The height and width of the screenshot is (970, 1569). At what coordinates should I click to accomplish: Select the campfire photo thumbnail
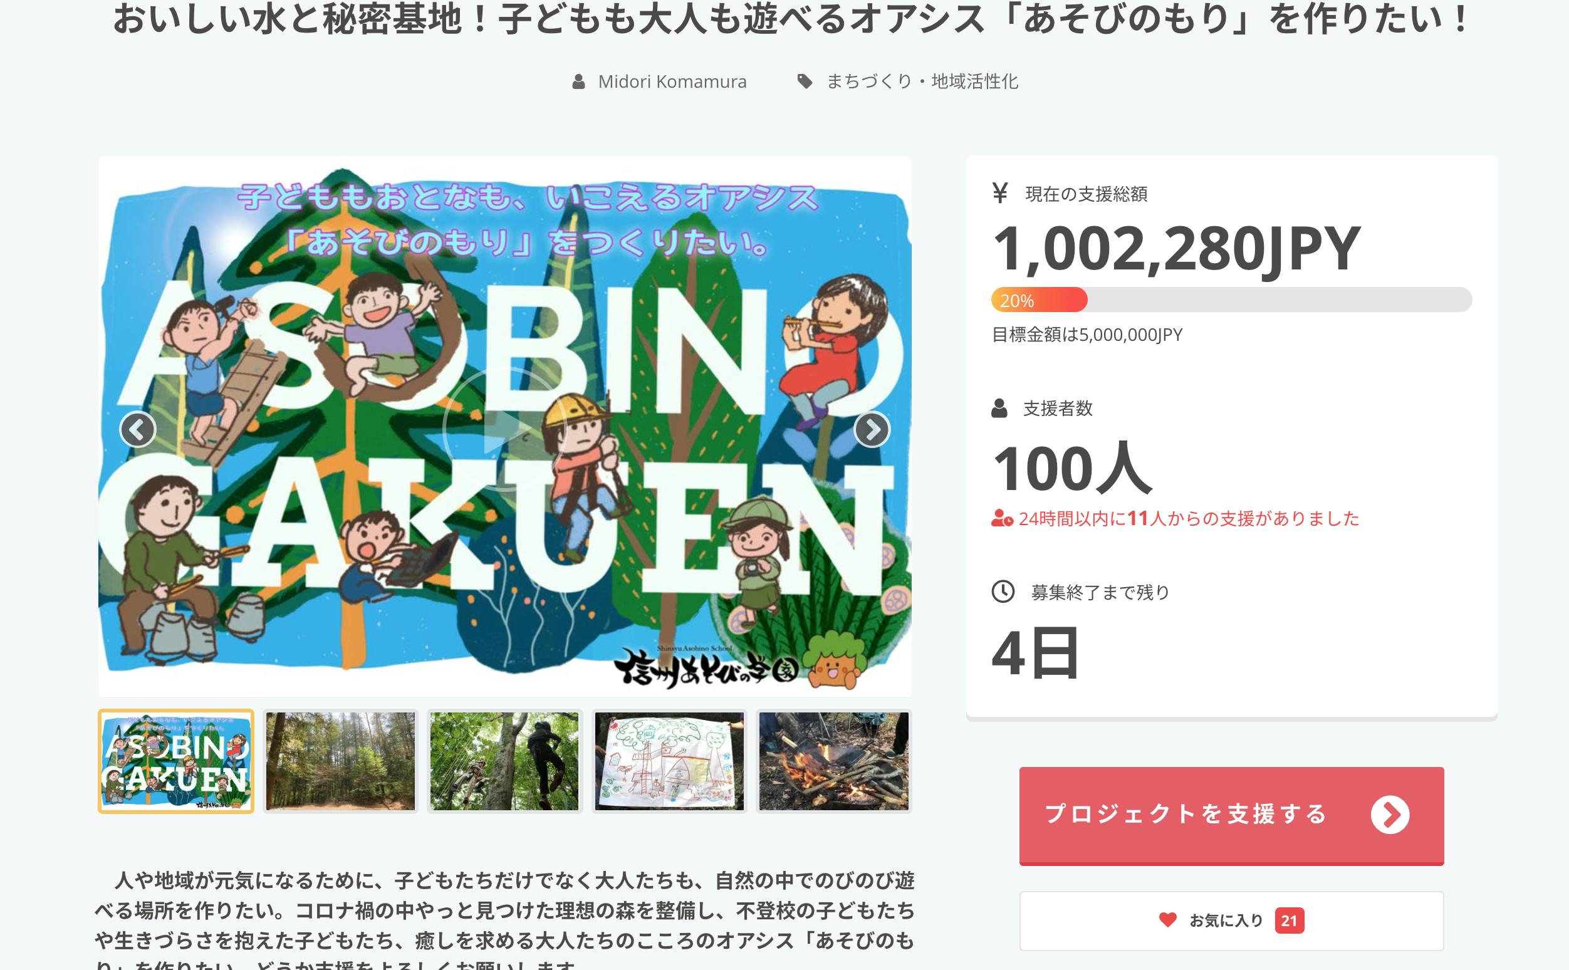pos(834,761)
